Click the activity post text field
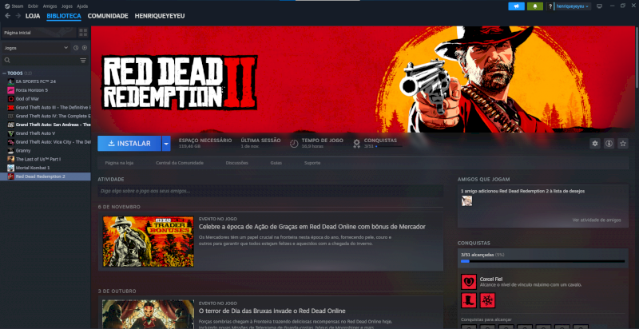The image size is (639, 329). pyautogui.click(x=270, y=191)
